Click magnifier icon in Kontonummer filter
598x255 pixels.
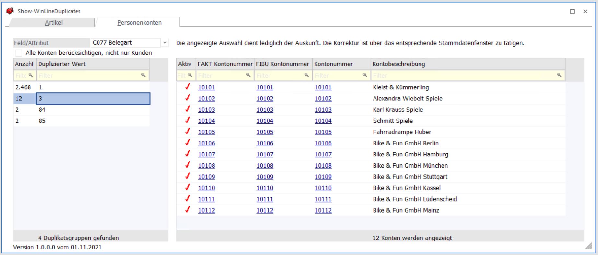(365, 75)
